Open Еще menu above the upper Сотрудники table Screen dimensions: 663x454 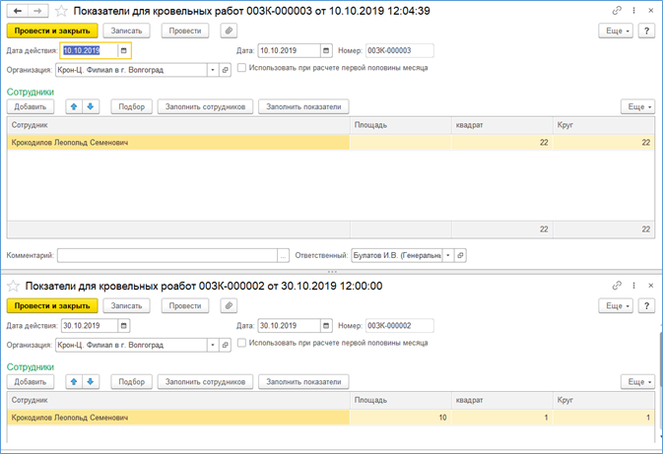(636, 106)
